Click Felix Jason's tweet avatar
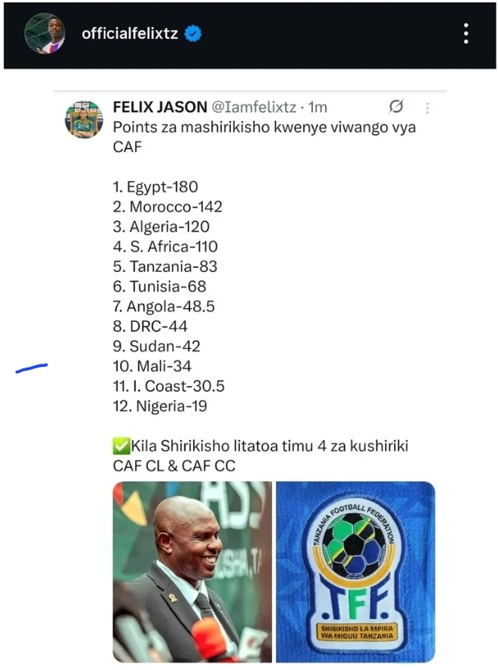The height and width of the screenshot is (670, 498). [84, 119]
